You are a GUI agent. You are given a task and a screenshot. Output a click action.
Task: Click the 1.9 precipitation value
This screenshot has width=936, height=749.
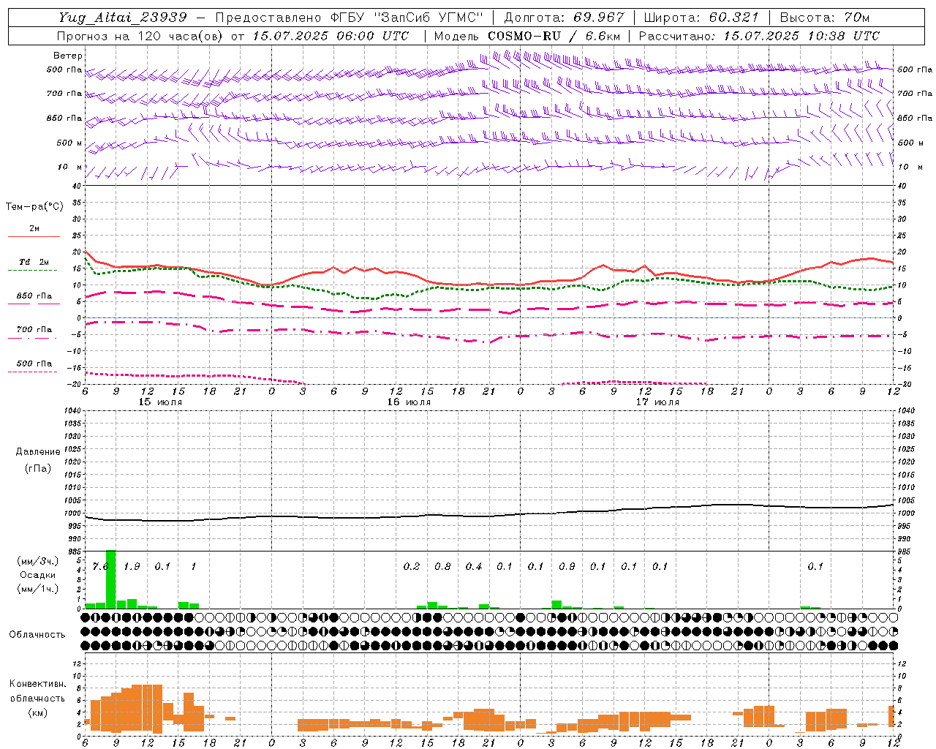coord(132,567)
